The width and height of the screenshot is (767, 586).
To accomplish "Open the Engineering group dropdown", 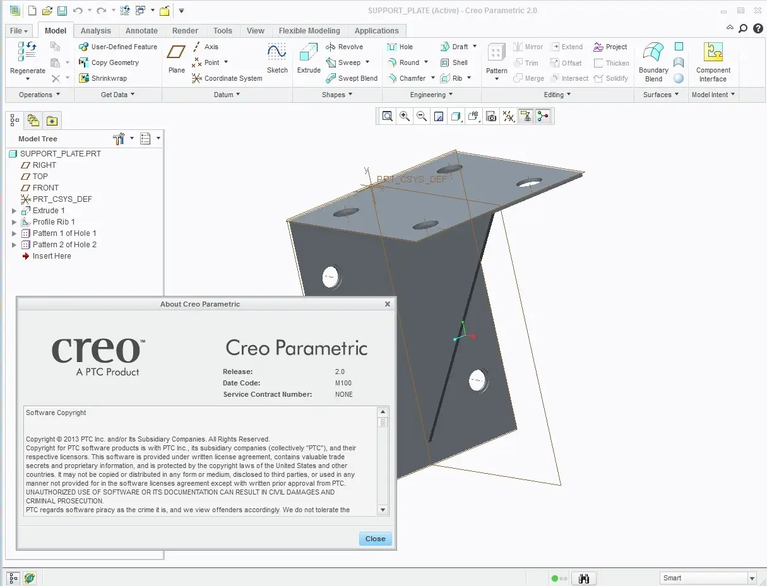I will (x=431, y=95).
